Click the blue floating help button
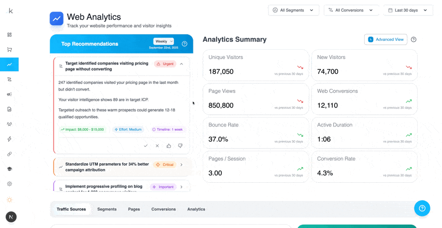The height and width of the screenshot is (228, 442). 422,208
